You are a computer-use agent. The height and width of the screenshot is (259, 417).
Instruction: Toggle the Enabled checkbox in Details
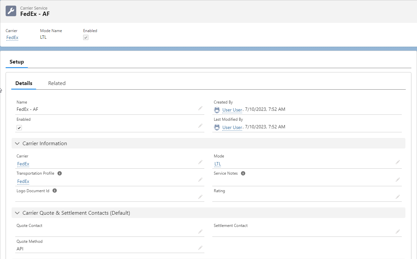[x=19, y=128]
